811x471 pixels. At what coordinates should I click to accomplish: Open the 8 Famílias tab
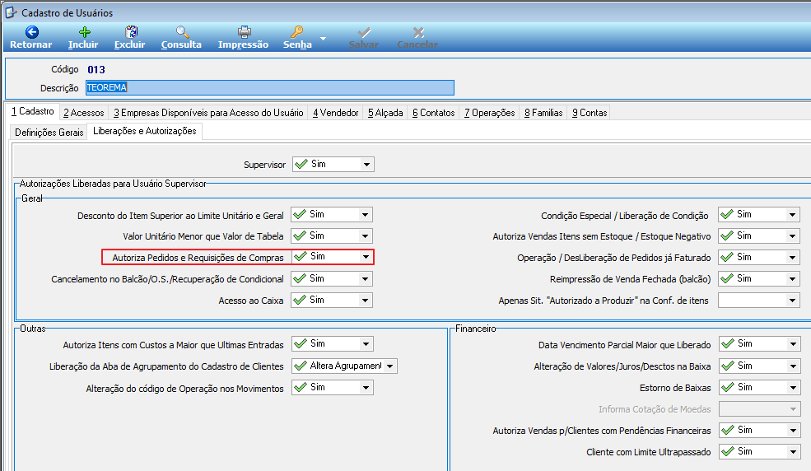[x=543, y=113]
